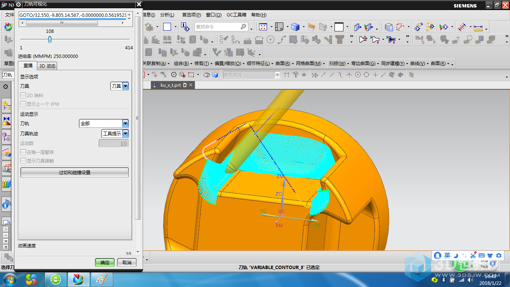Toggle the 在每一层暂停 checkbox

tap(23, 152)
